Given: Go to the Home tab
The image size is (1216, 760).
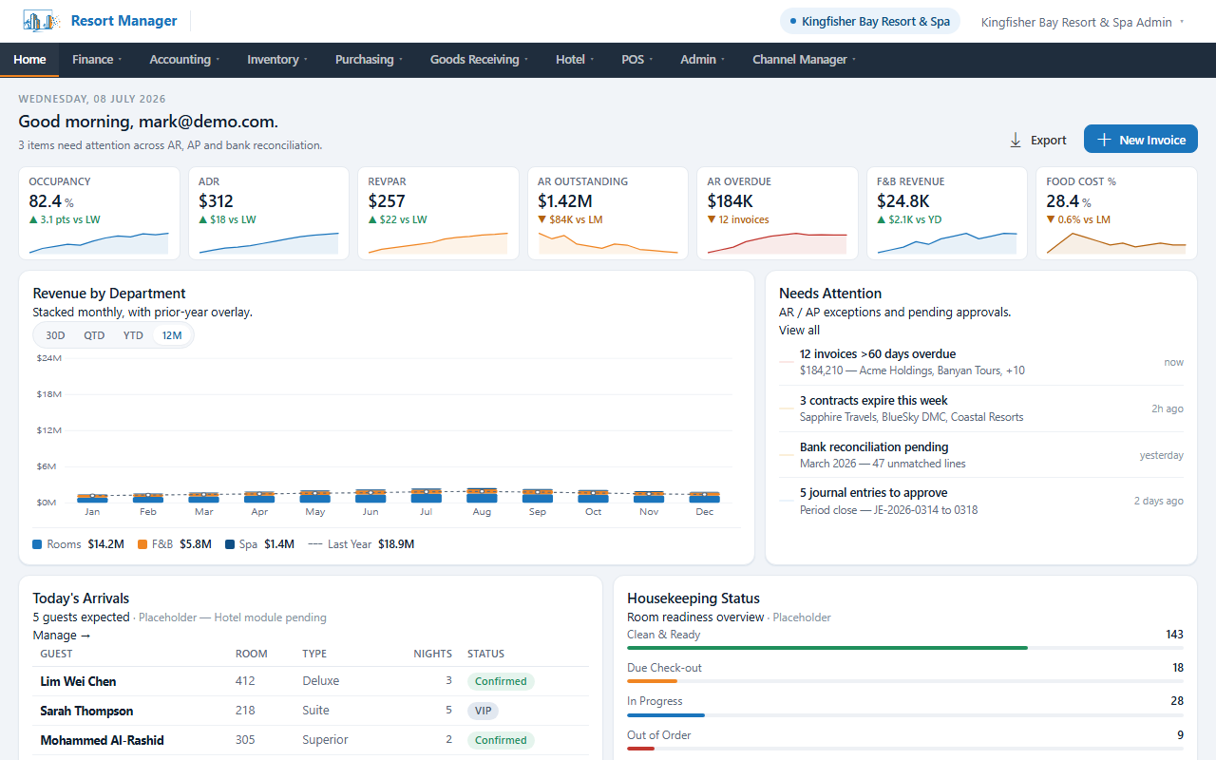Looking at the screenshot, I should [29, 59].
